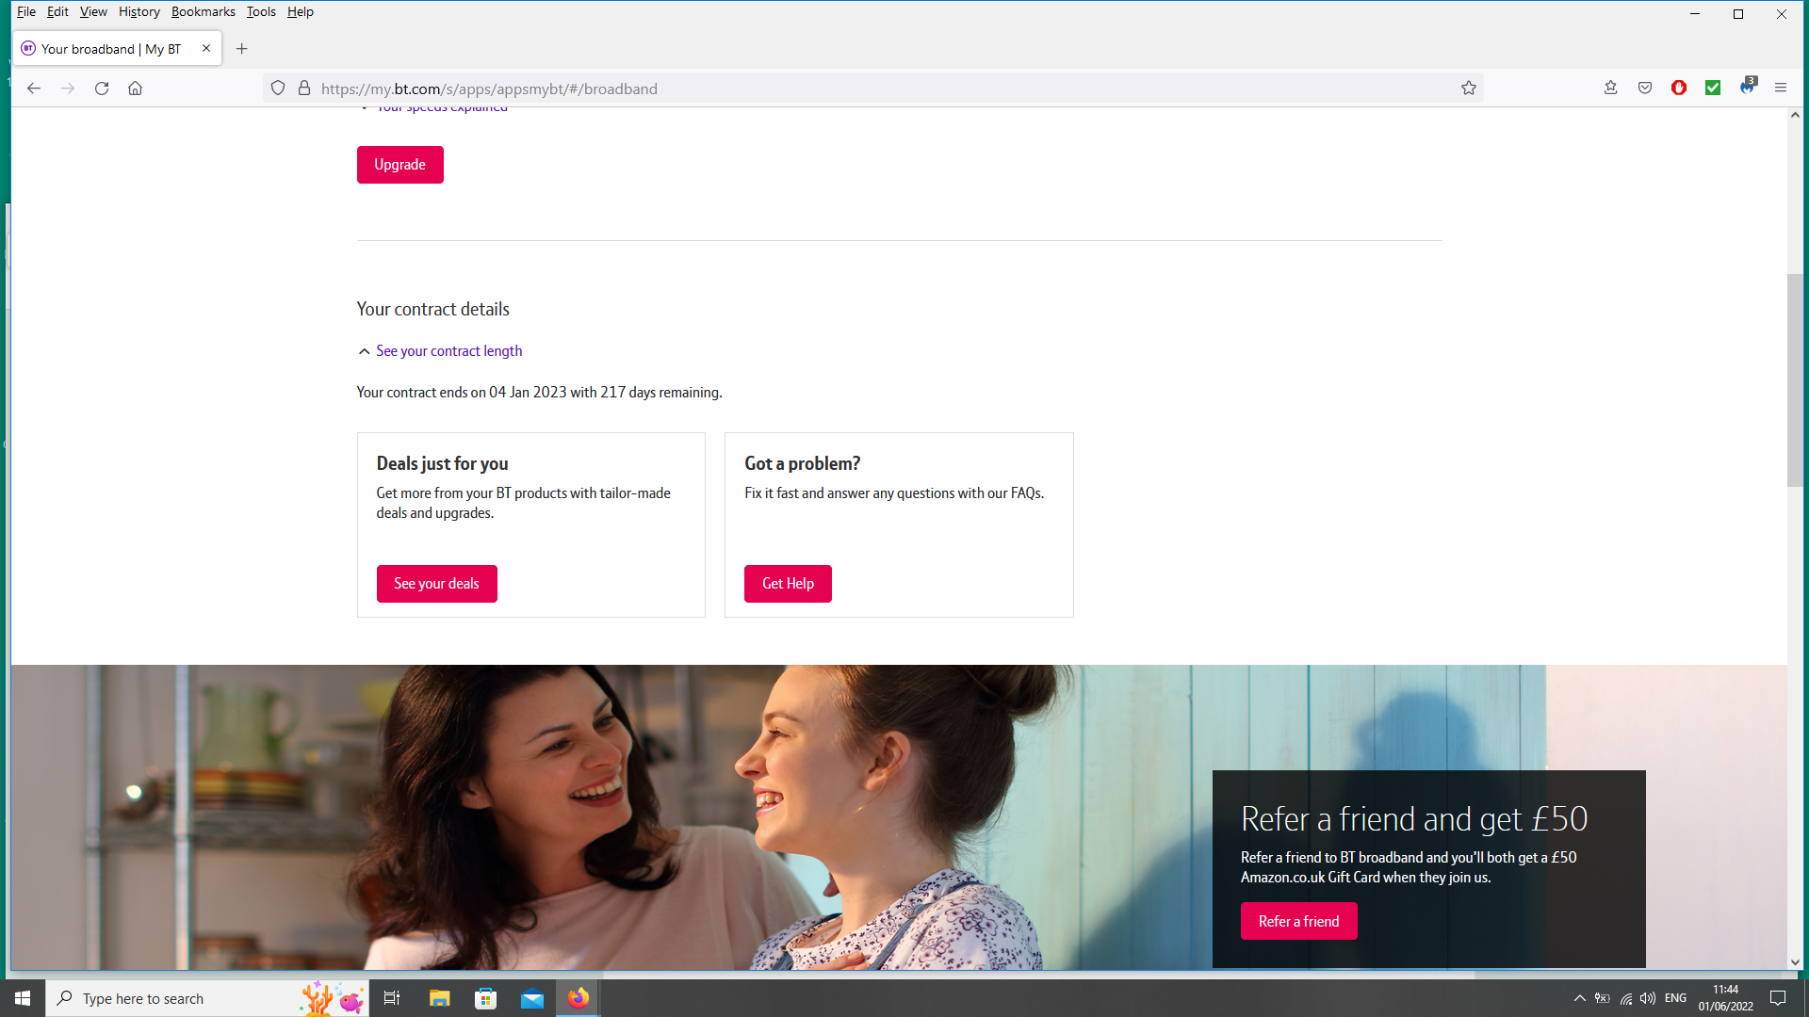Open the Windows Start menu

23,998
